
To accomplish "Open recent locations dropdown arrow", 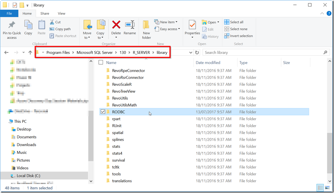I will (x=23, y=52).
